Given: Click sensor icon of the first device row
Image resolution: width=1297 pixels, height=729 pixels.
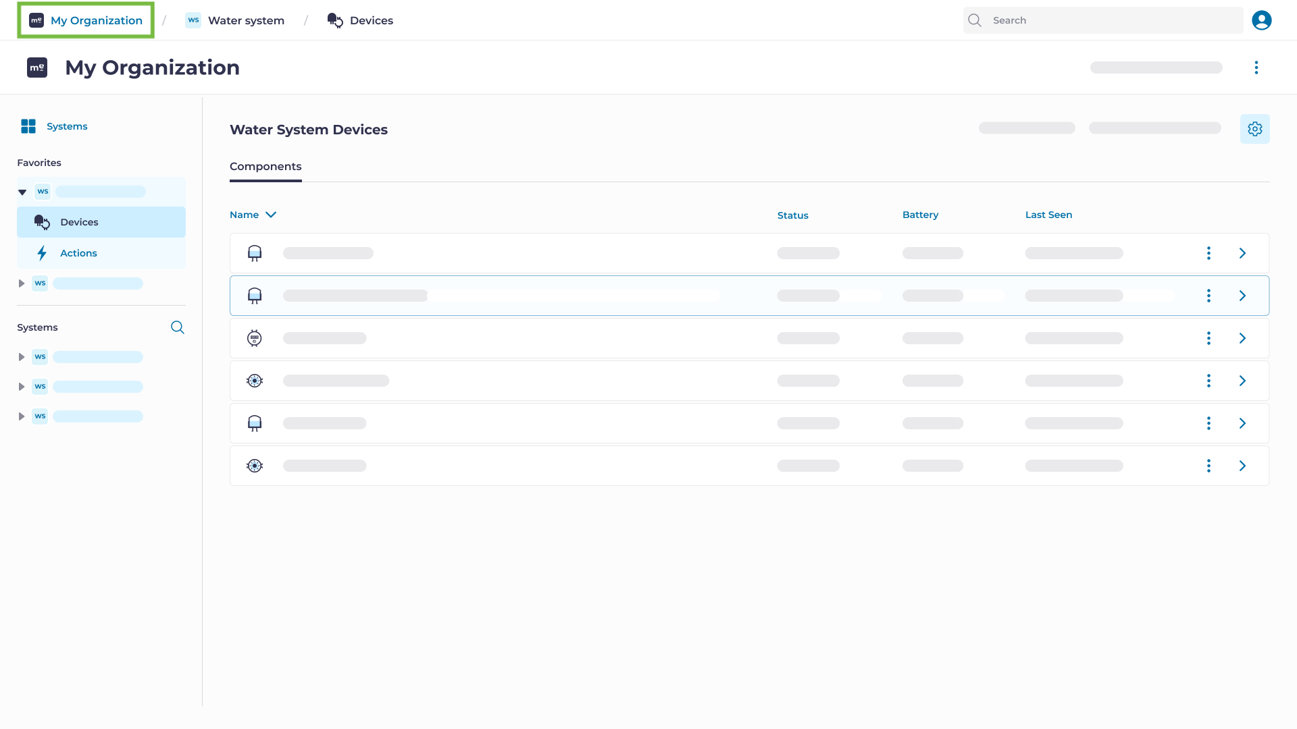Looking at the screenshot, I should tap(255, 253).
